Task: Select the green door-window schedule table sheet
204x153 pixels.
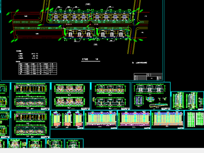Action: point(194,120)
